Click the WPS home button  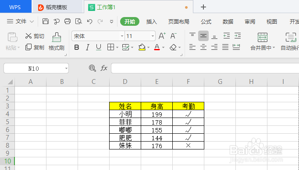(16, 7)
